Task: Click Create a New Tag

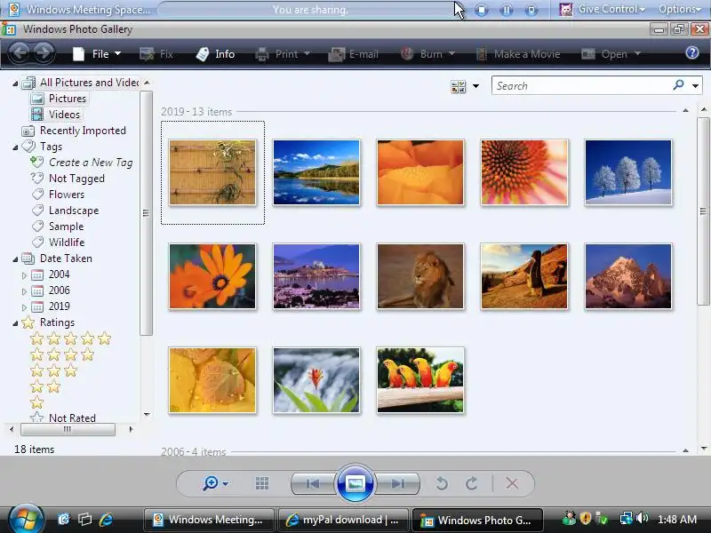Action: click(x=82, y=163)
